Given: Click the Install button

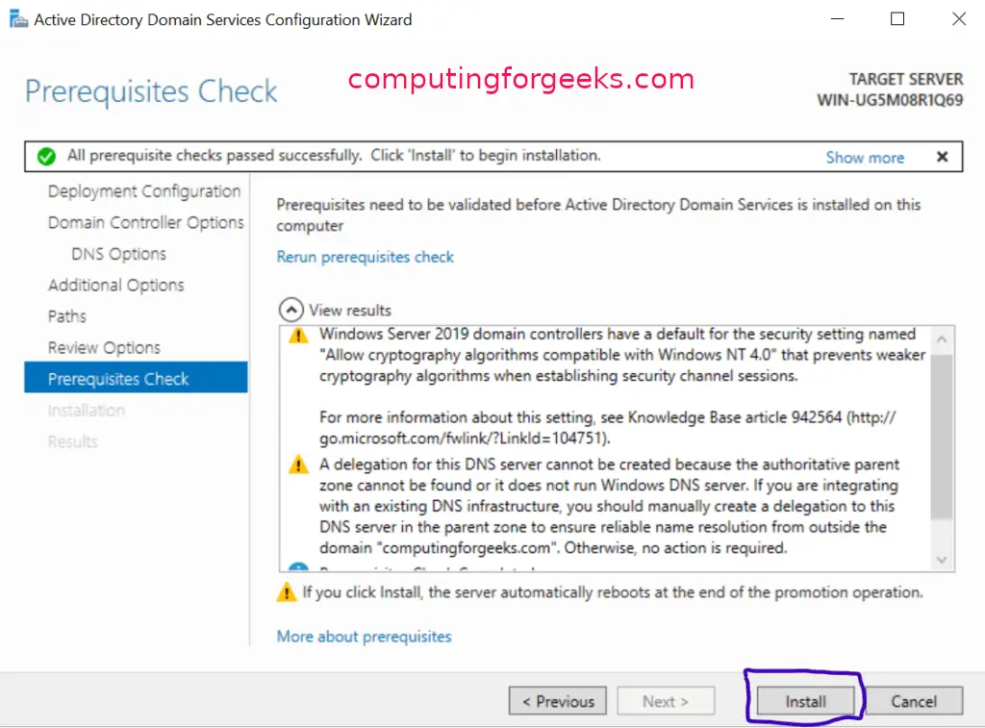Looking at the screenshot, I should 805,701.
